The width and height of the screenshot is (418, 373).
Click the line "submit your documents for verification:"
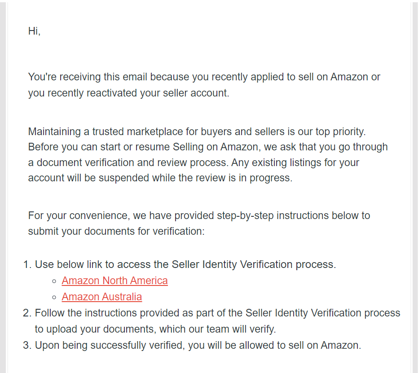pyautogui.click(x=116, y=231)
